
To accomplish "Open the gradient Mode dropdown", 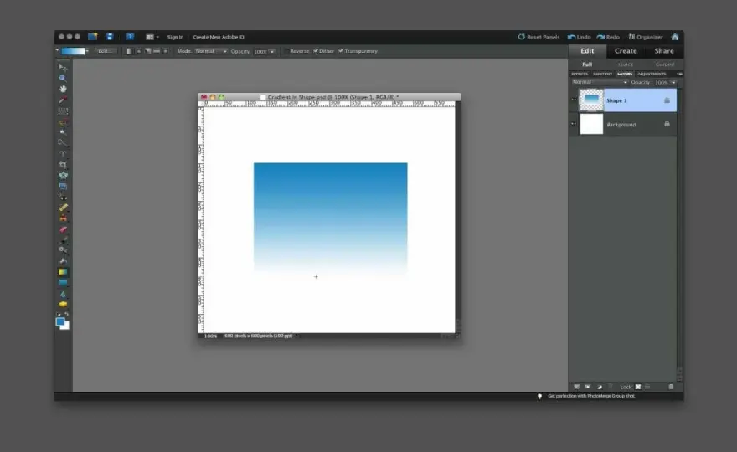I will (211, 51).
